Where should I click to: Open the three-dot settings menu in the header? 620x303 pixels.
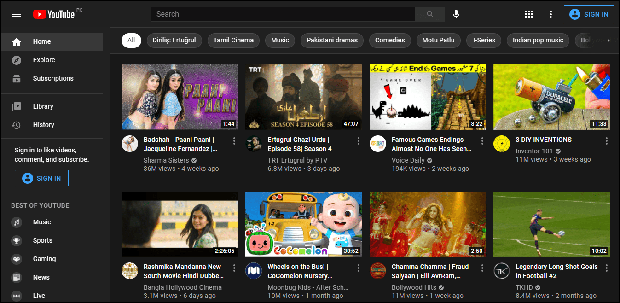551,14
